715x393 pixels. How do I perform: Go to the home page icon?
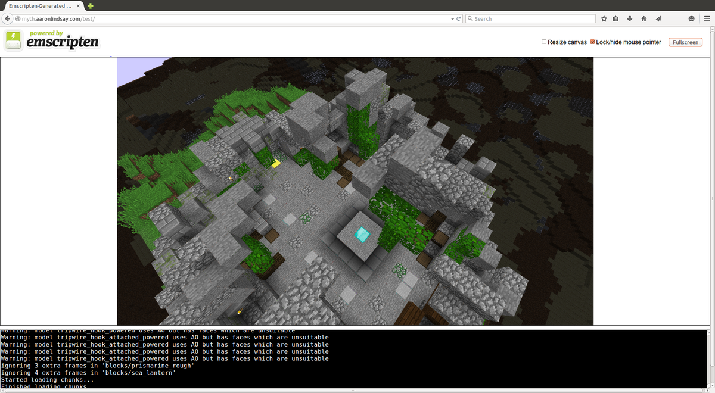click(644, 18)
